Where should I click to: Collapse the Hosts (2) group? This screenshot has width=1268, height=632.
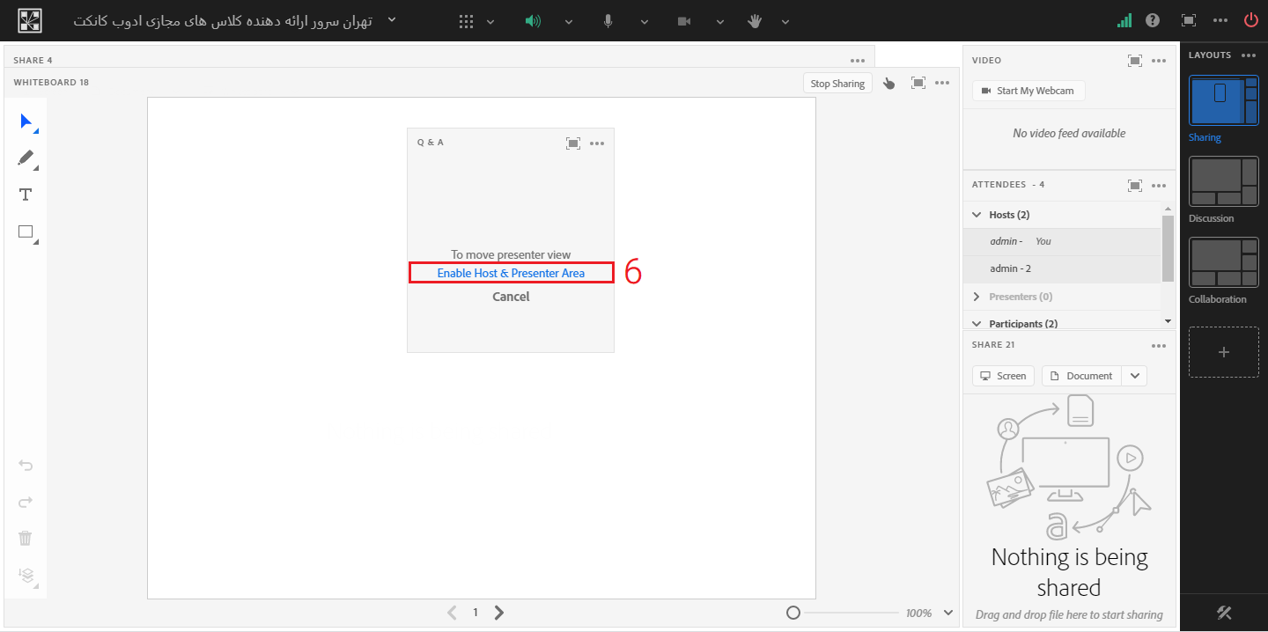coord(976,215)
